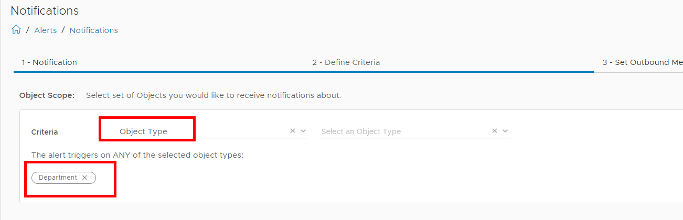Click the Notifications page heading
This screenshot has width=683, height=220.
point(45,10)
